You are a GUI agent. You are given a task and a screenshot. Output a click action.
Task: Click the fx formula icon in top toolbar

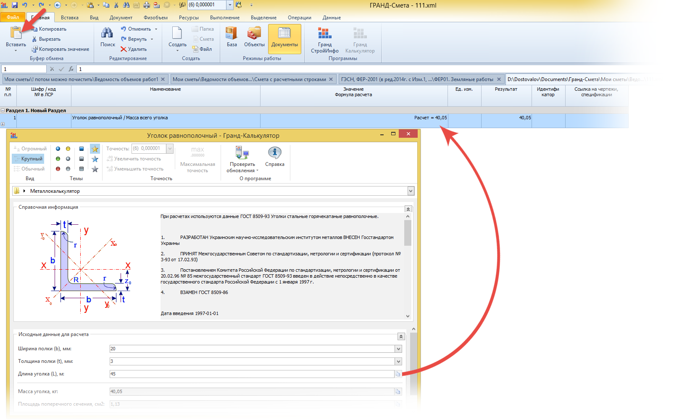click(x=182, y=5)
